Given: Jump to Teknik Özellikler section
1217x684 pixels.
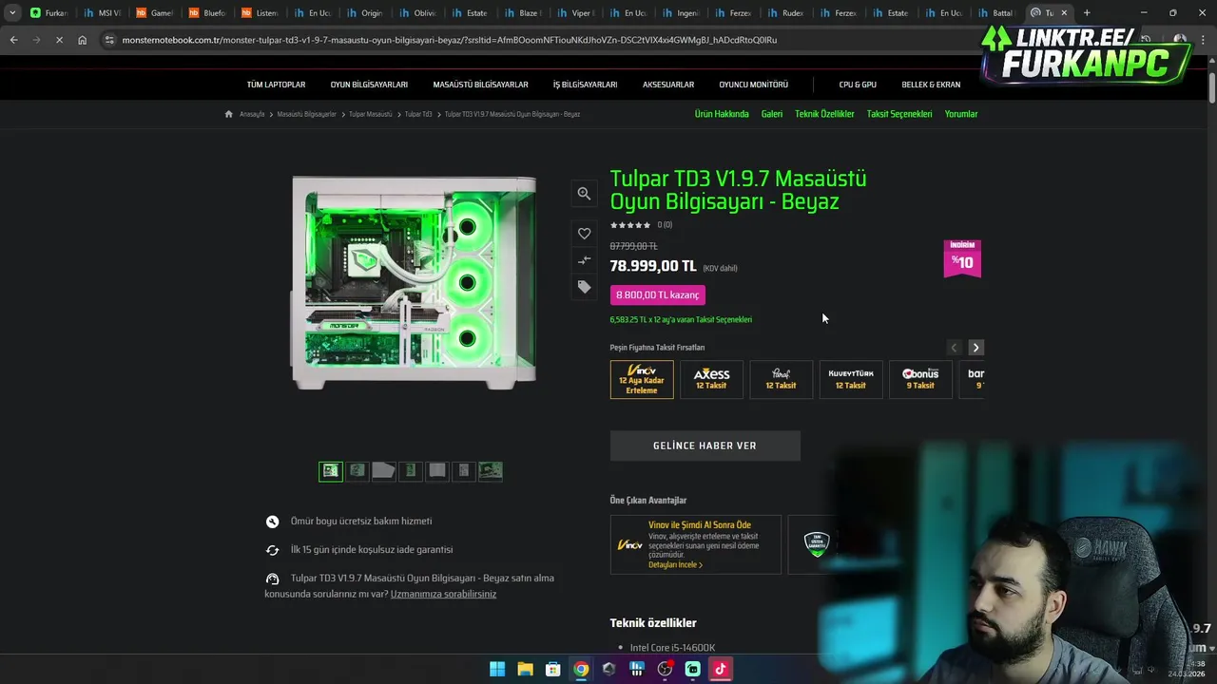Looking at the screenshot, I should pos(824,114).
